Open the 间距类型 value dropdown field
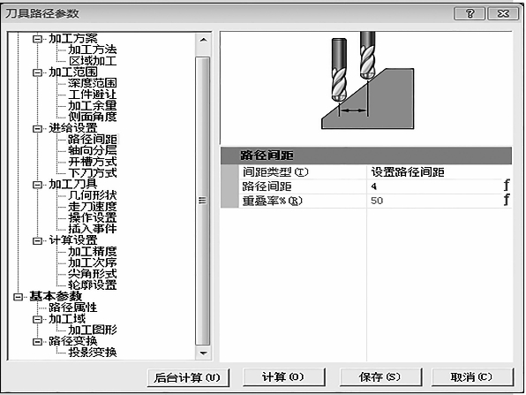526x395 pixels. (x=440, y=172)
